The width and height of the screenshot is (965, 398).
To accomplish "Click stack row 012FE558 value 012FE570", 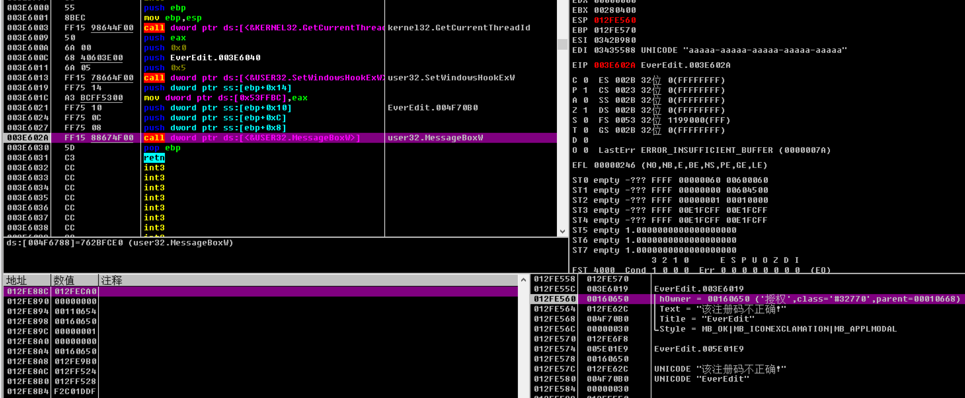I will pyautogui.click(x=608, y=279).
